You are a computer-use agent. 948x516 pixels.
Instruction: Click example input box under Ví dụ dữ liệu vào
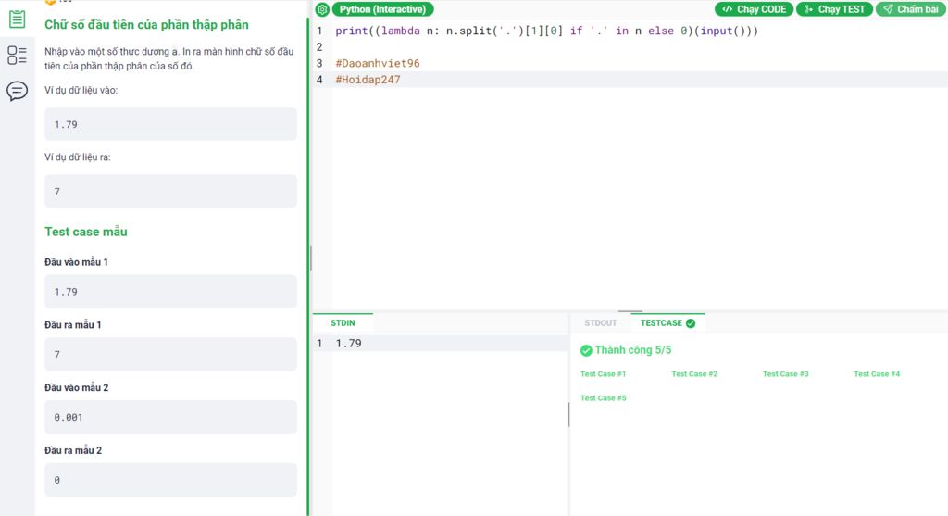(170, 124)
